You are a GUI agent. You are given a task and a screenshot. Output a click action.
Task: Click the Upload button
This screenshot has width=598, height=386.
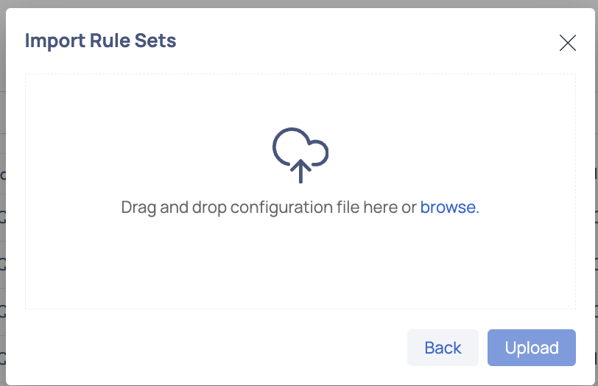[532, 348]
